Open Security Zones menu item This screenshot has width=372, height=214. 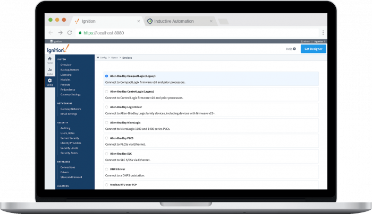[x=69, y=153]
